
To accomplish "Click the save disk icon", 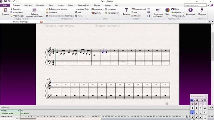I will [x=5, y=1].
